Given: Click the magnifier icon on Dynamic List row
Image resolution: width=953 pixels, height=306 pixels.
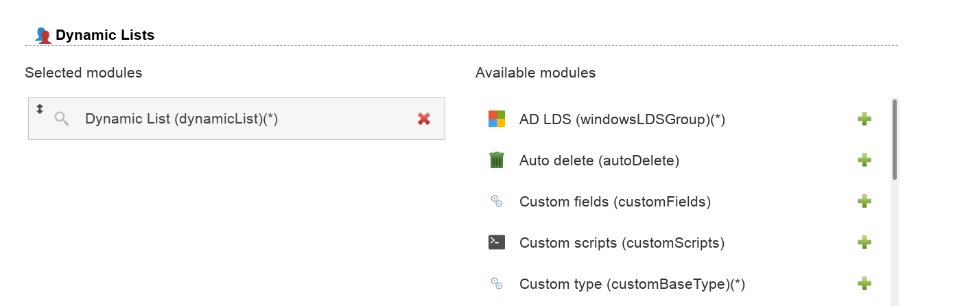Looking at the screenshot, I should [62, 119].
